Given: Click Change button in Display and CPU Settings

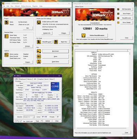Looking at the screenshot, I should point(64,33).
